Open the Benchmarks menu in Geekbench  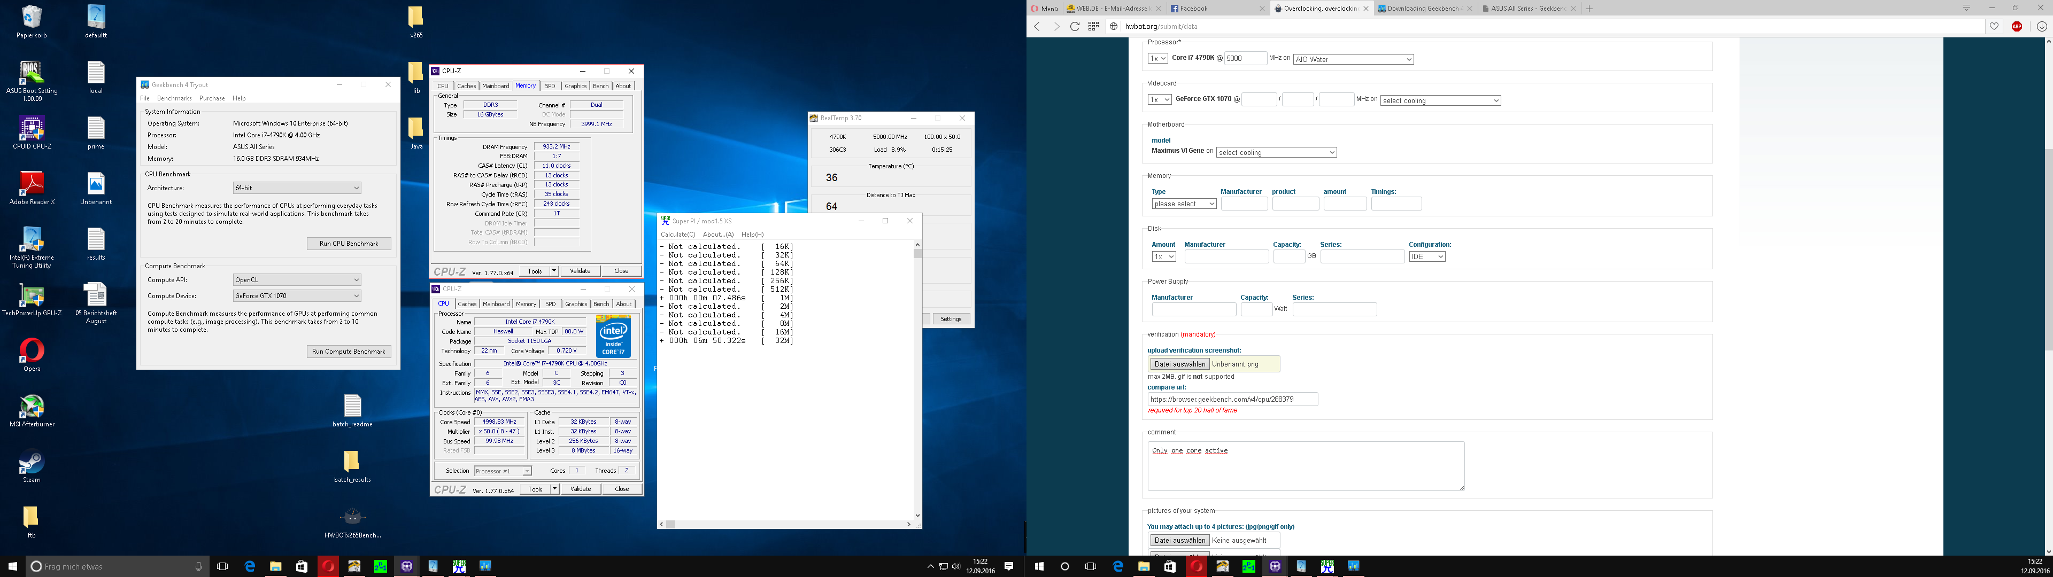[x=174, y=98]
